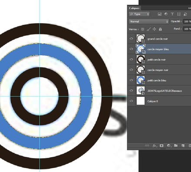191x172 pixels.
Task: Hide the petit cercle noir layer
Action: pyautogui.click(x=131, y=60)
